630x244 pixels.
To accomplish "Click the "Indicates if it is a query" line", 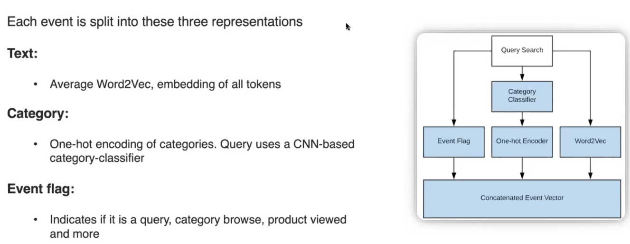I will (198, 220).
